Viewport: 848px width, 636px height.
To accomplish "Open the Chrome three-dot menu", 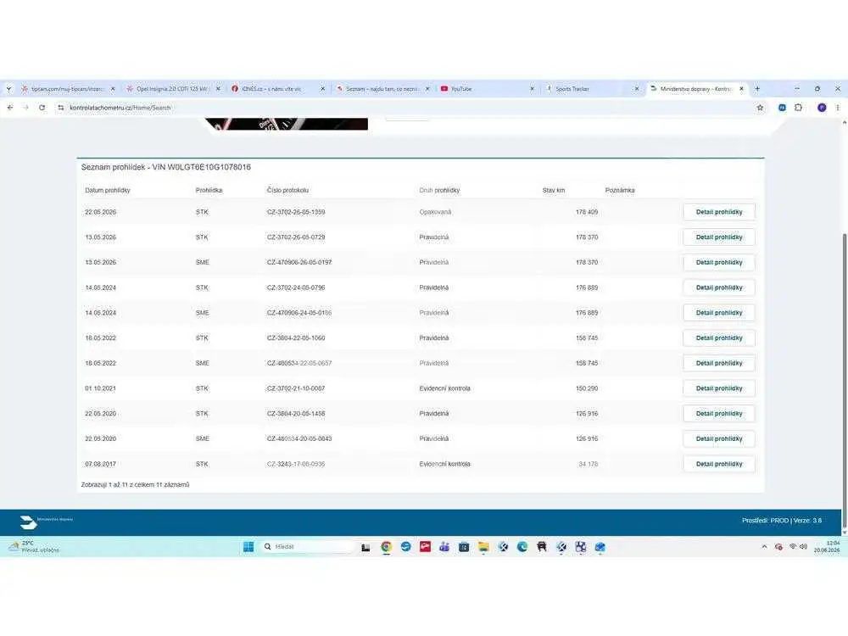I will pos(838,108).
